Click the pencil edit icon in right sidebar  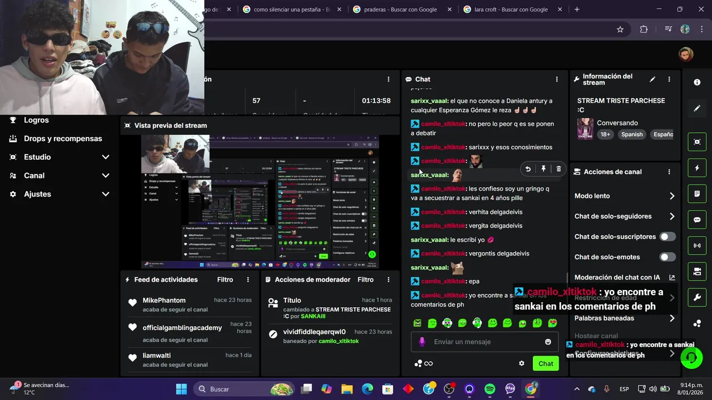(x=697, y=108)
